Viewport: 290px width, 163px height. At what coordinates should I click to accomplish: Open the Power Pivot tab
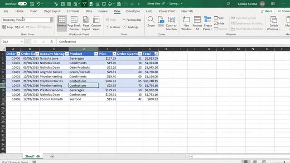[x=167, y=11]
